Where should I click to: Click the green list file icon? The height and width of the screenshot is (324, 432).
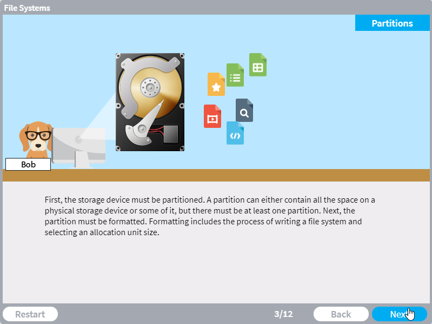[235, 75]
